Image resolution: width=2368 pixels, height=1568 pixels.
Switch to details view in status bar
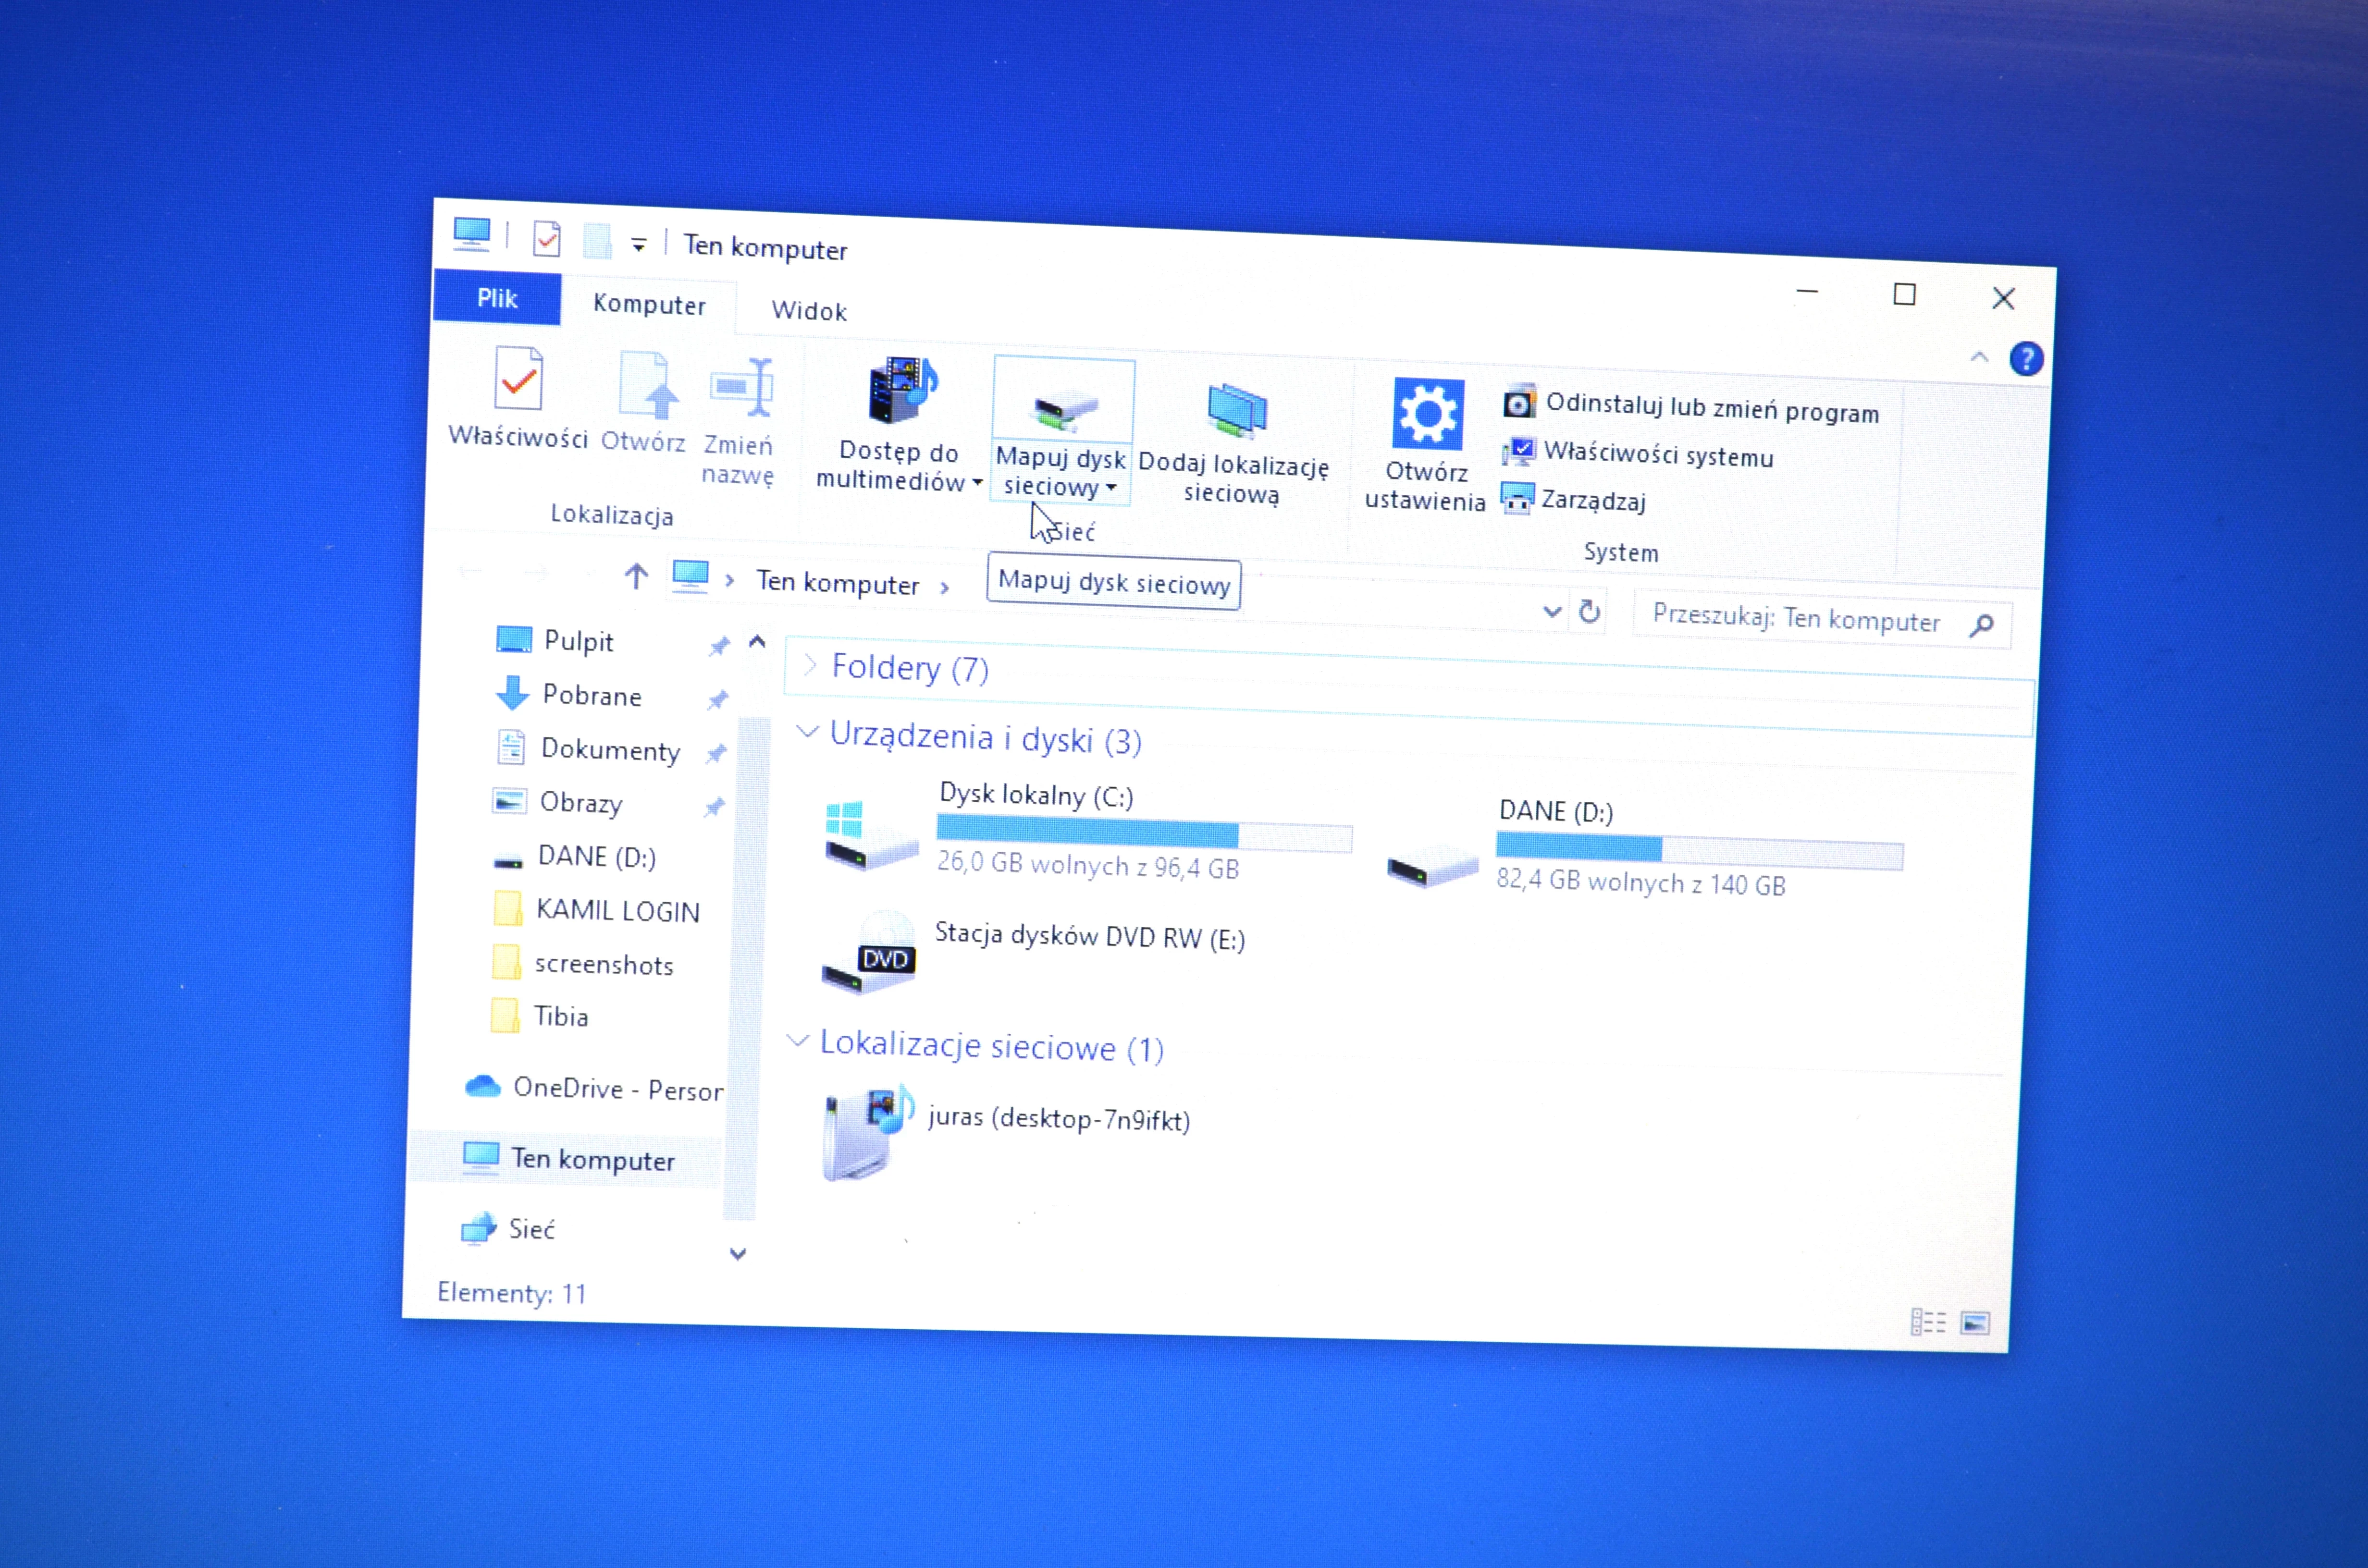[x=1928, y=1322]
